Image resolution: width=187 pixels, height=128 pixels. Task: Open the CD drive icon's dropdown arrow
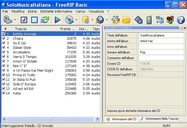coord(15,20)
